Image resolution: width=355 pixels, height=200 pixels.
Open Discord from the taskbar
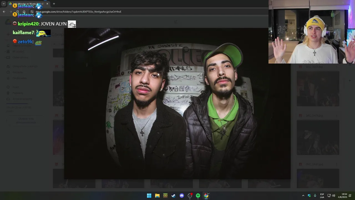[x=182, y=196]
